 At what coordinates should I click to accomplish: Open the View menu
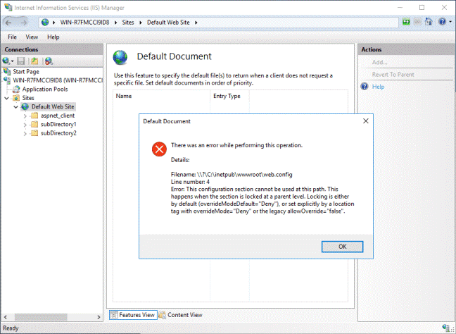point(32,37)
